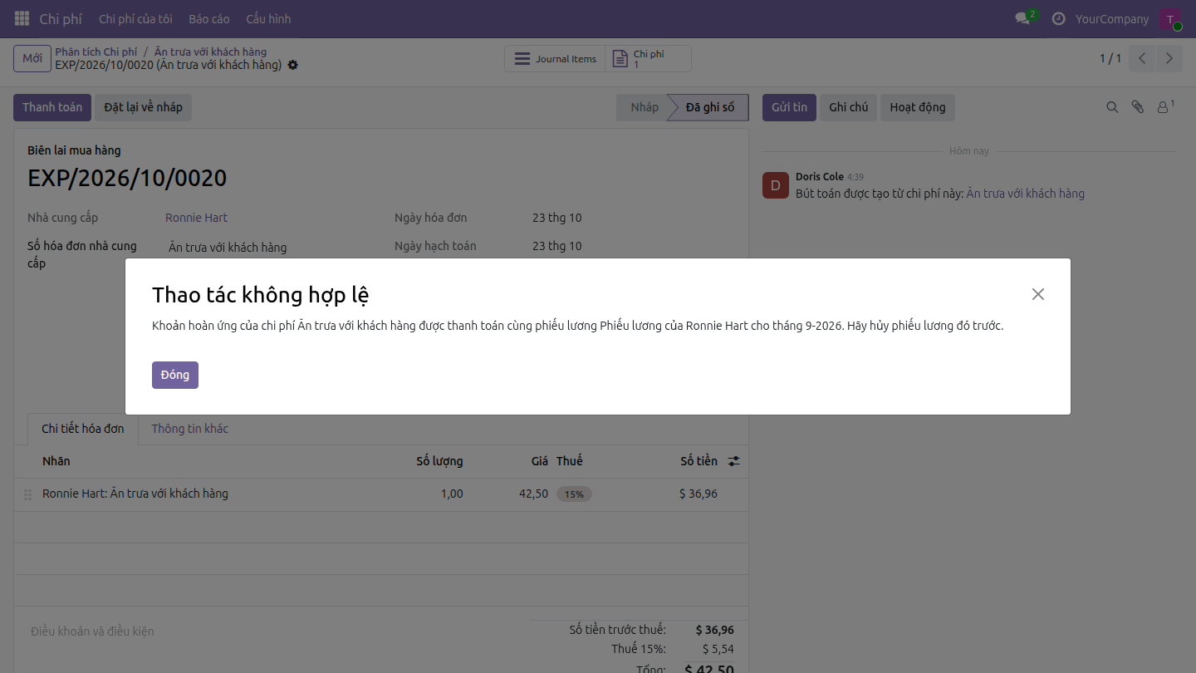Click the YourCompany company switcher
1196x673 pixels.
click(1112, 18)
